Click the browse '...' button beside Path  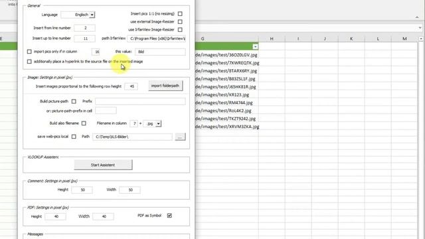(180, 137)
